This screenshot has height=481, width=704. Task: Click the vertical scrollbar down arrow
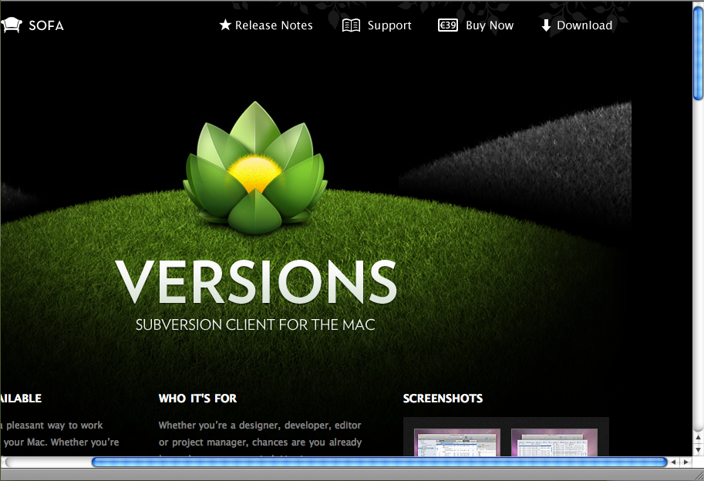pos(698,449)
